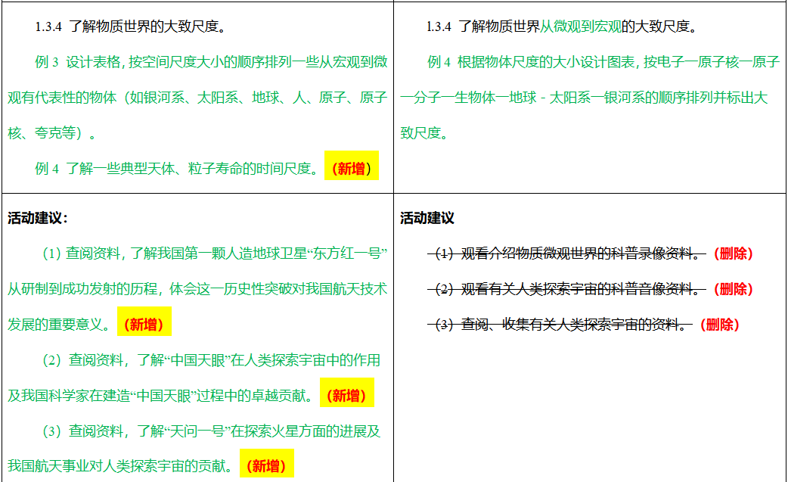Click the (新增) label after the 中国天眼 paragraph
Viewport: 788px width, 482px height.
(x=346, y=393)
